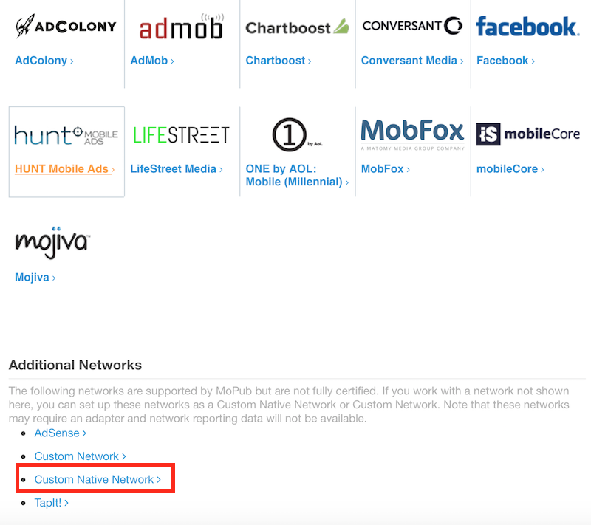
Task: Click the mojiva logo
Action: tap(52, 242)
